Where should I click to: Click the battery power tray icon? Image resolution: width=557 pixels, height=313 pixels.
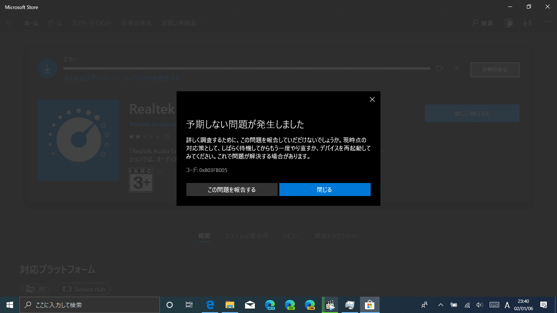[x=453, y=305]
